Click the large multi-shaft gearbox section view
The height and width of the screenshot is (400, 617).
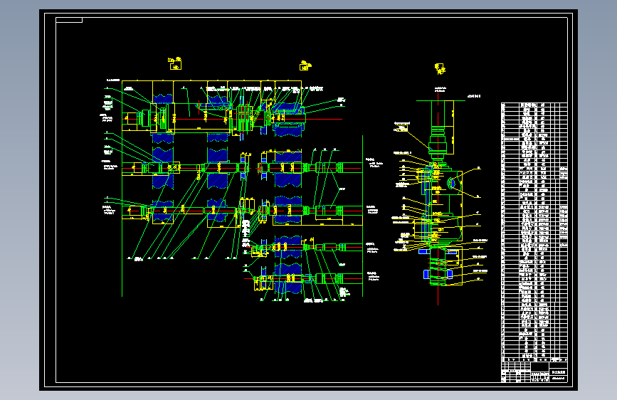point(242,190)
